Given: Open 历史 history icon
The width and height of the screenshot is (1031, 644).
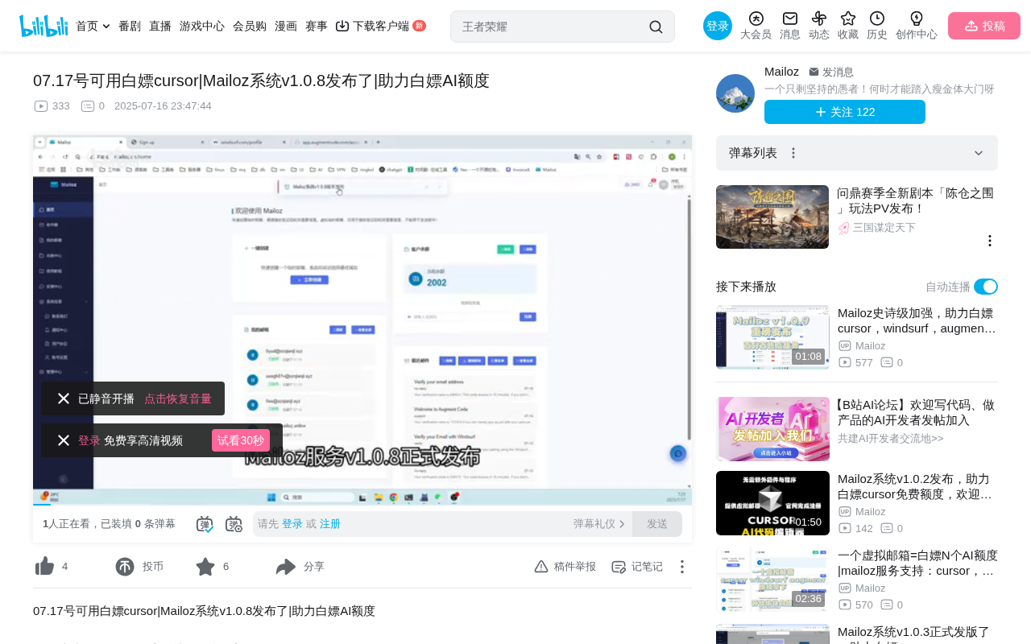Looking at the screenshot, I should tap(877, 19).
